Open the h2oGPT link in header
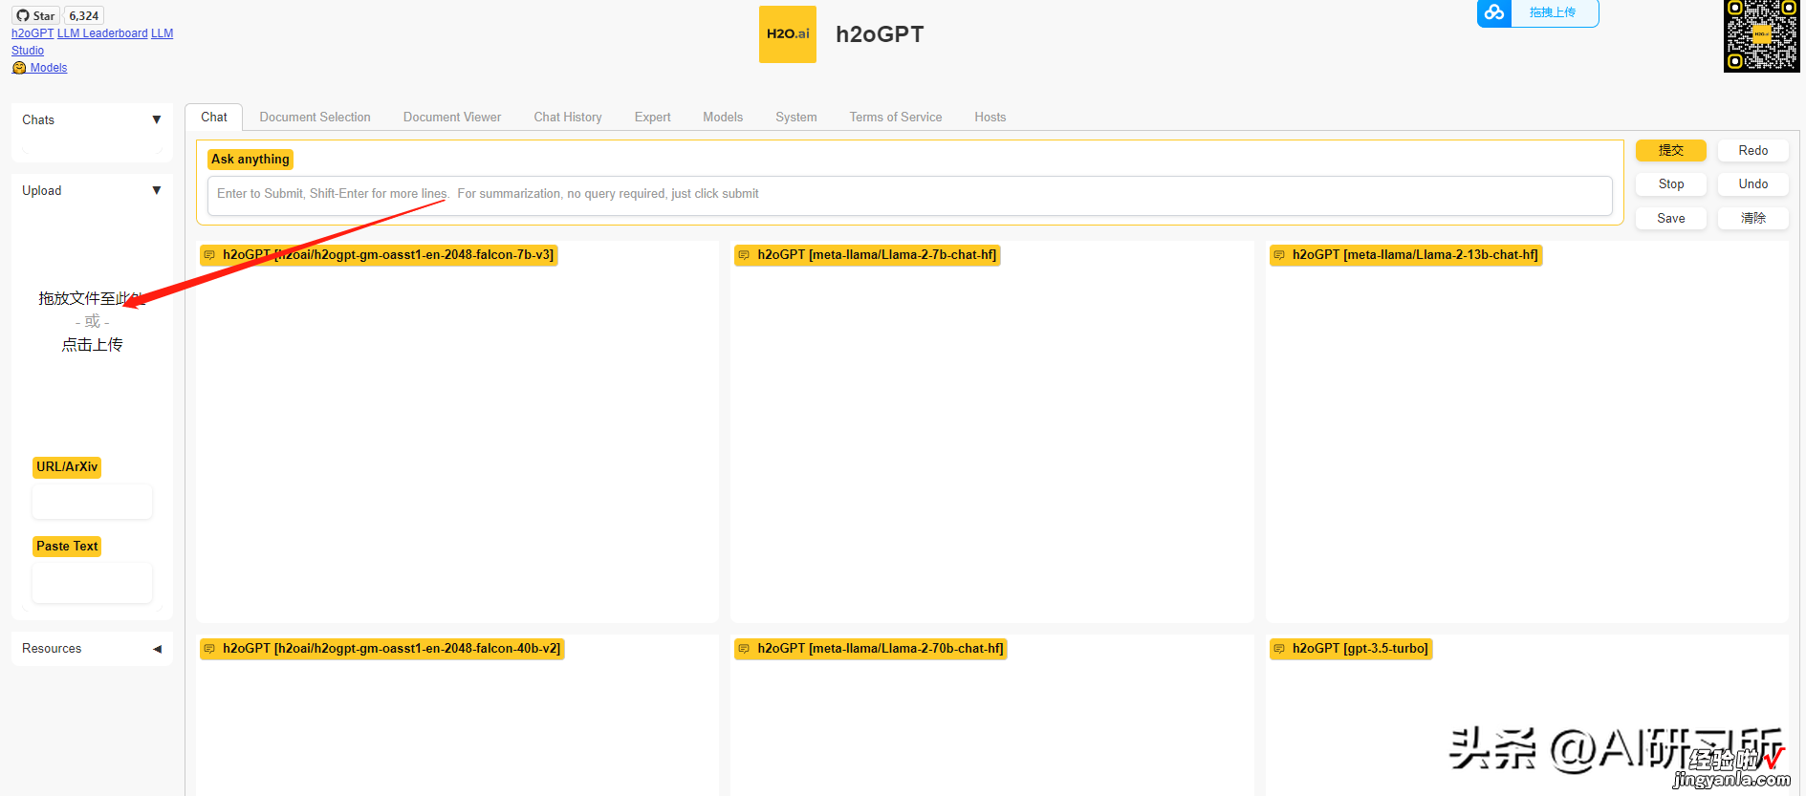The image size is (1806, 796). 33,33
